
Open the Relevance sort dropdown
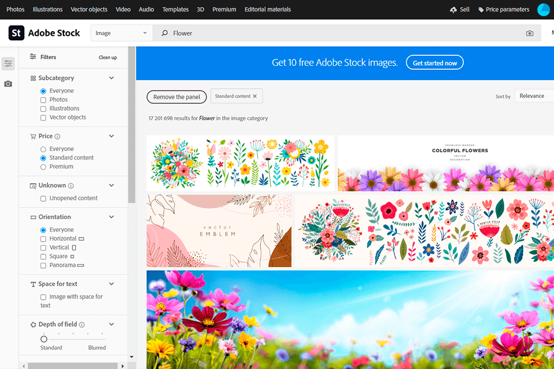[534, 96]
